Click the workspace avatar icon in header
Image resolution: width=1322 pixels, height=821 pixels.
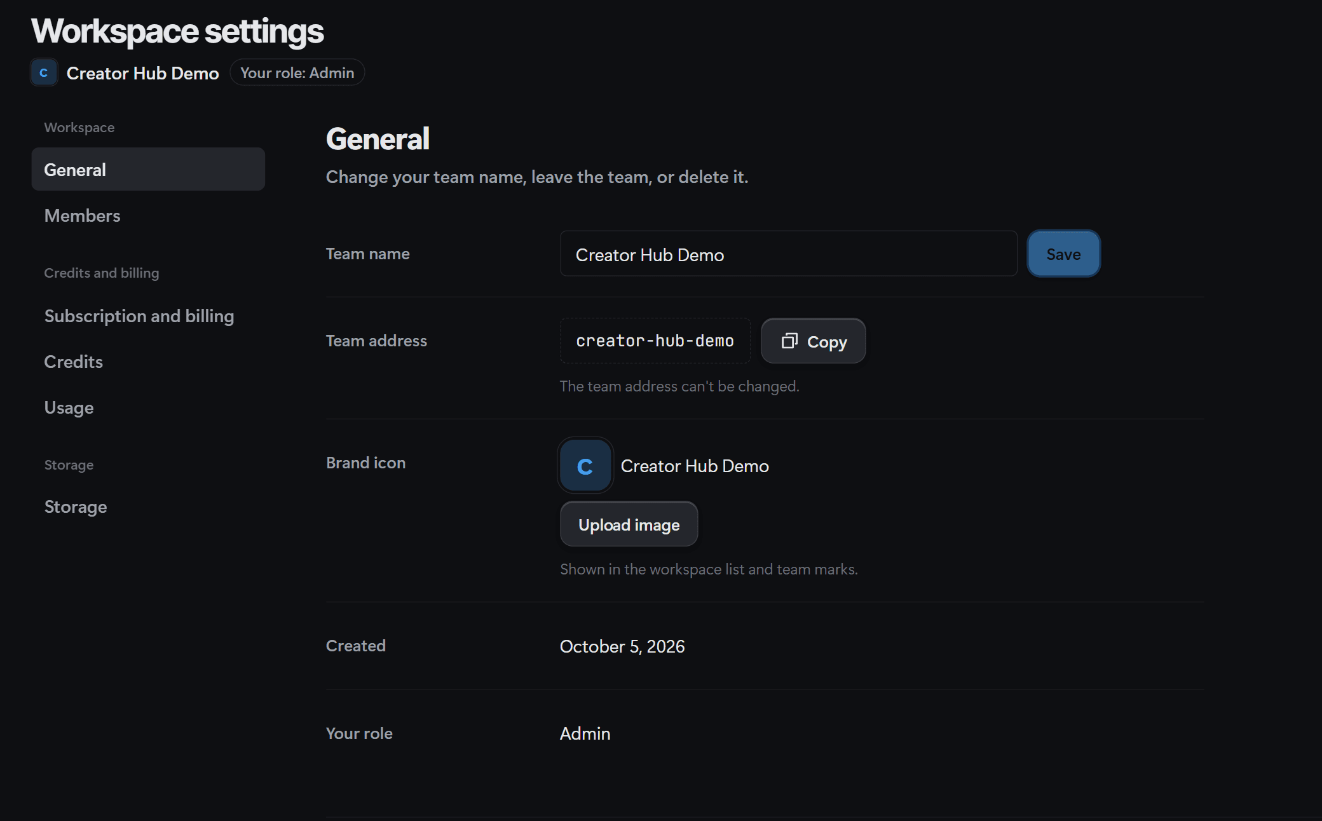[44, 72]
